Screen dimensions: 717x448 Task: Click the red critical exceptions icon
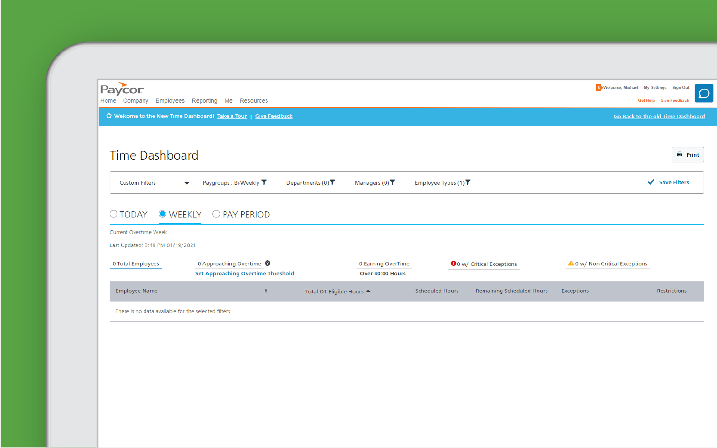pyautogui.click(x=453, y=263)
